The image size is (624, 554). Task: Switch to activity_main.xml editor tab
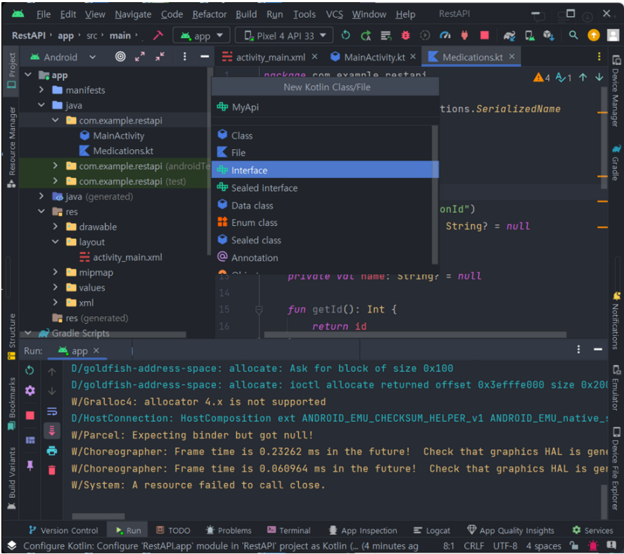pos(270,57)
